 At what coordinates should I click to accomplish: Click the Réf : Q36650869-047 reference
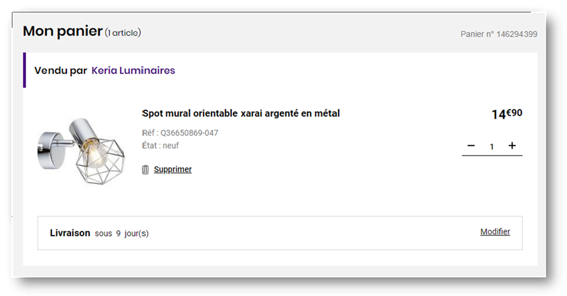click(180, 133)
